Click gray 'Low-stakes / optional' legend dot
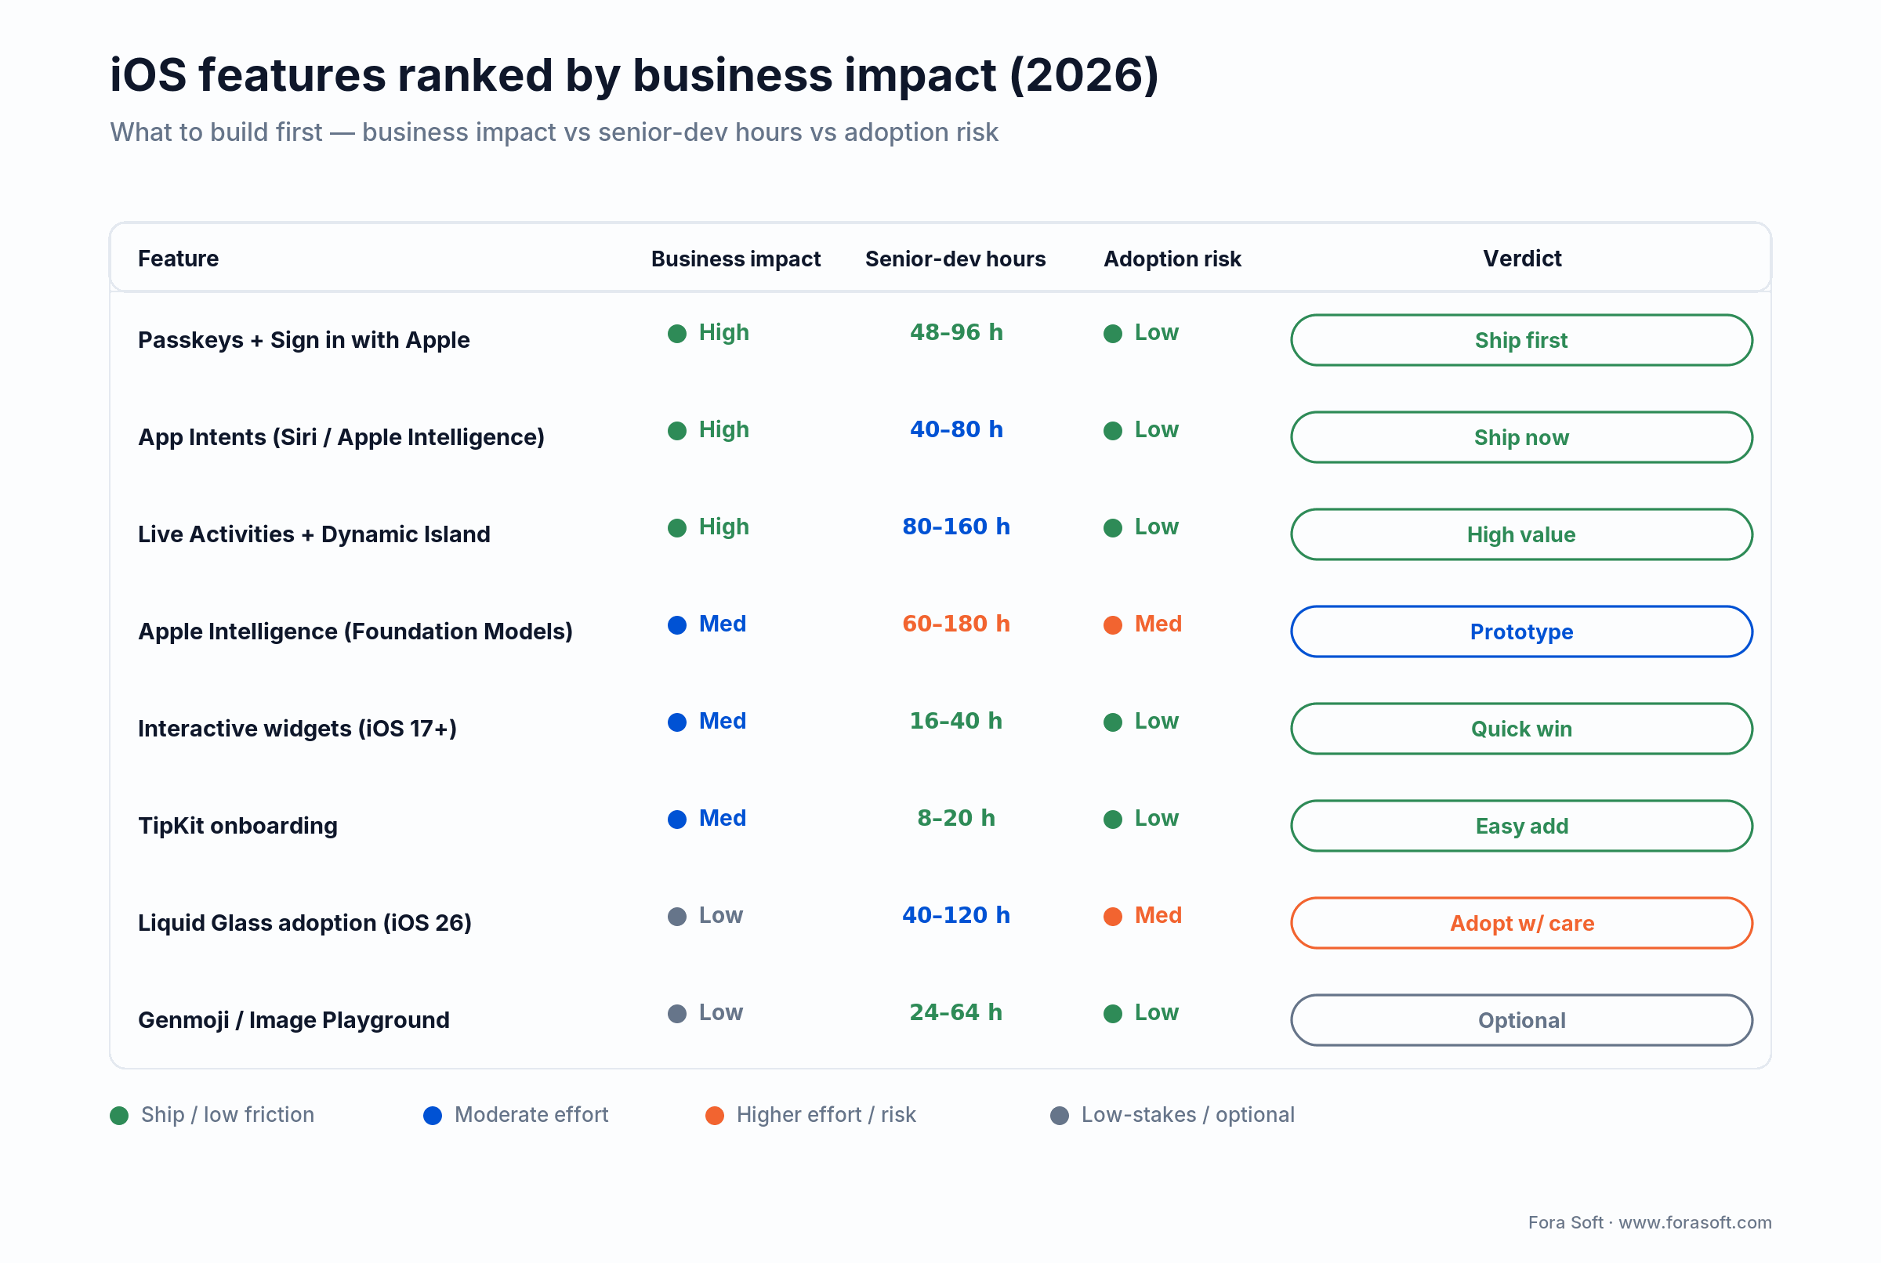The width and height of the screenshot is (1881, 1263). click(x=1060, y=1116)
